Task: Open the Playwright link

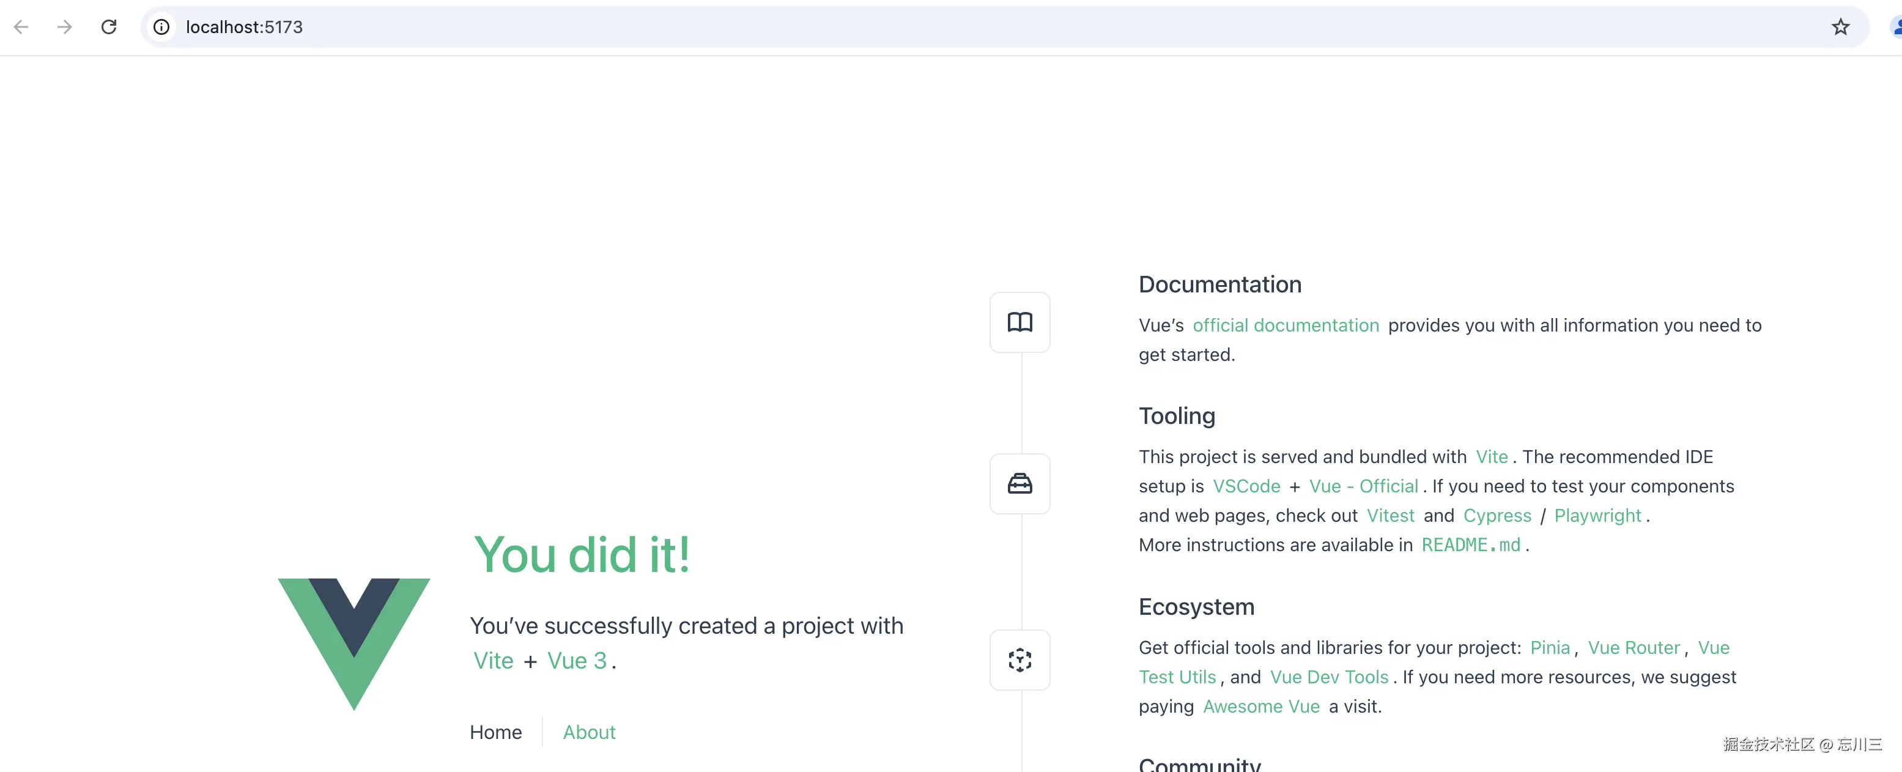Action: (1597, 516)
